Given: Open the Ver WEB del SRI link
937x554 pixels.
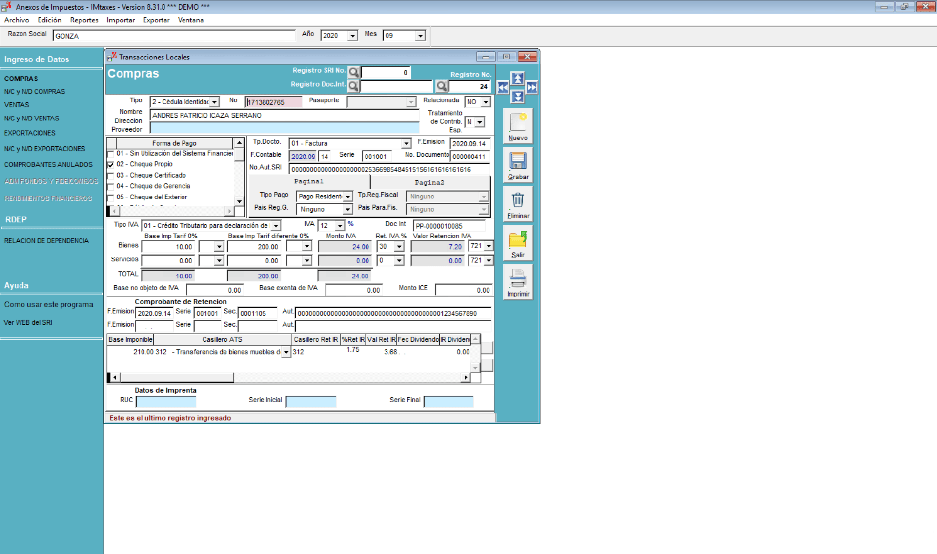Looking at the screenshot, I should [28, 322].
